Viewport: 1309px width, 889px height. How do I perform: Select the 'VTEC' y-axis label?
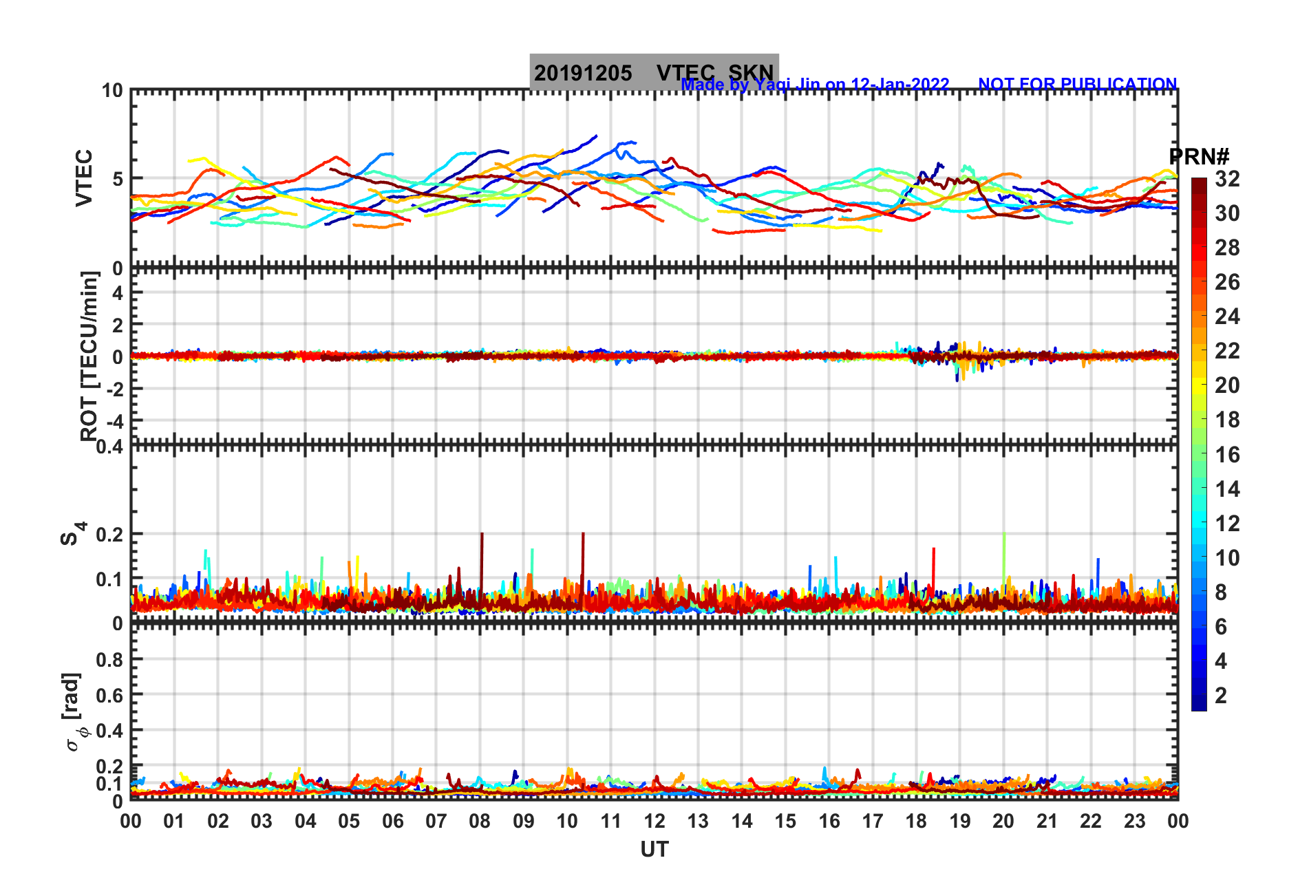(x=84, y=178)
